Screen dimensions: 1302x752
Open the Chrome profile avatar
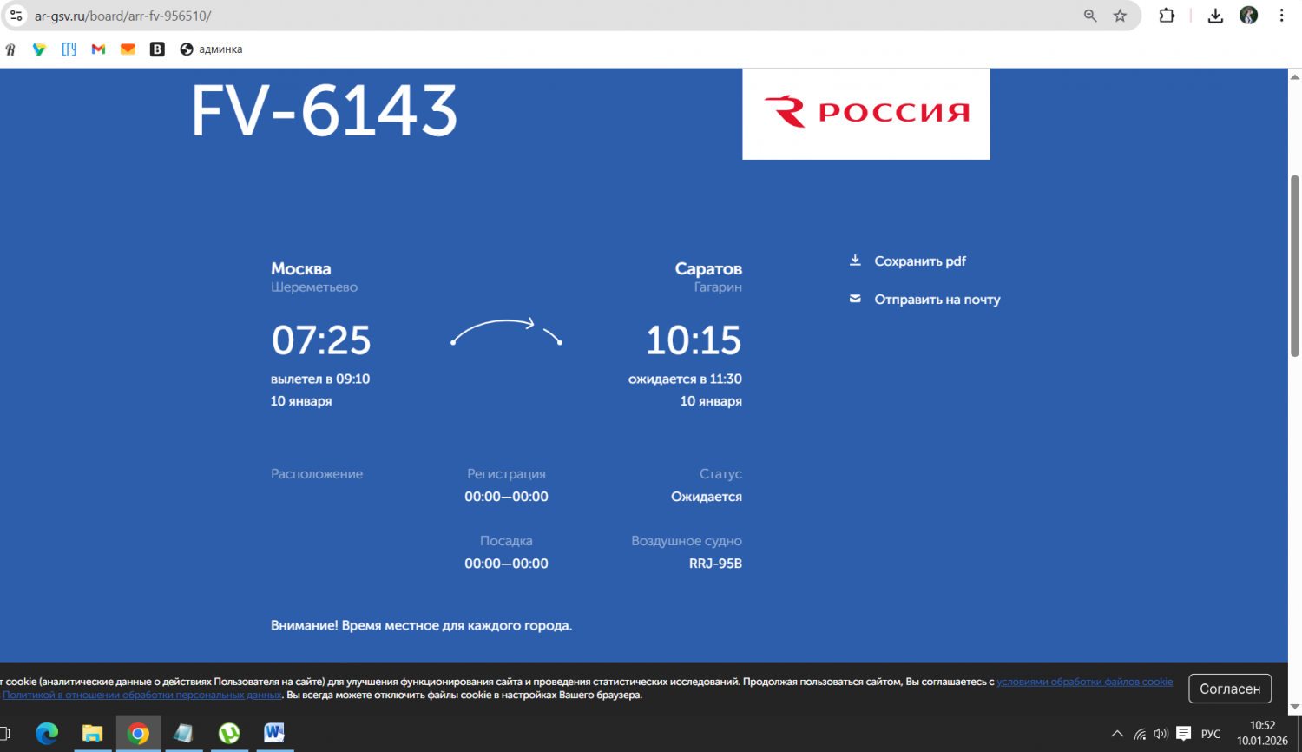[x=1248, y=16]
